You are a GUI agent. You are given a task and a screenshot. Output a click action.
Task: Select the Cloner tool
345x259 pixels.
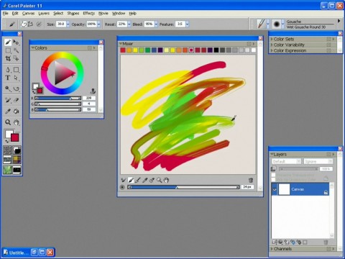coord(8,100)
